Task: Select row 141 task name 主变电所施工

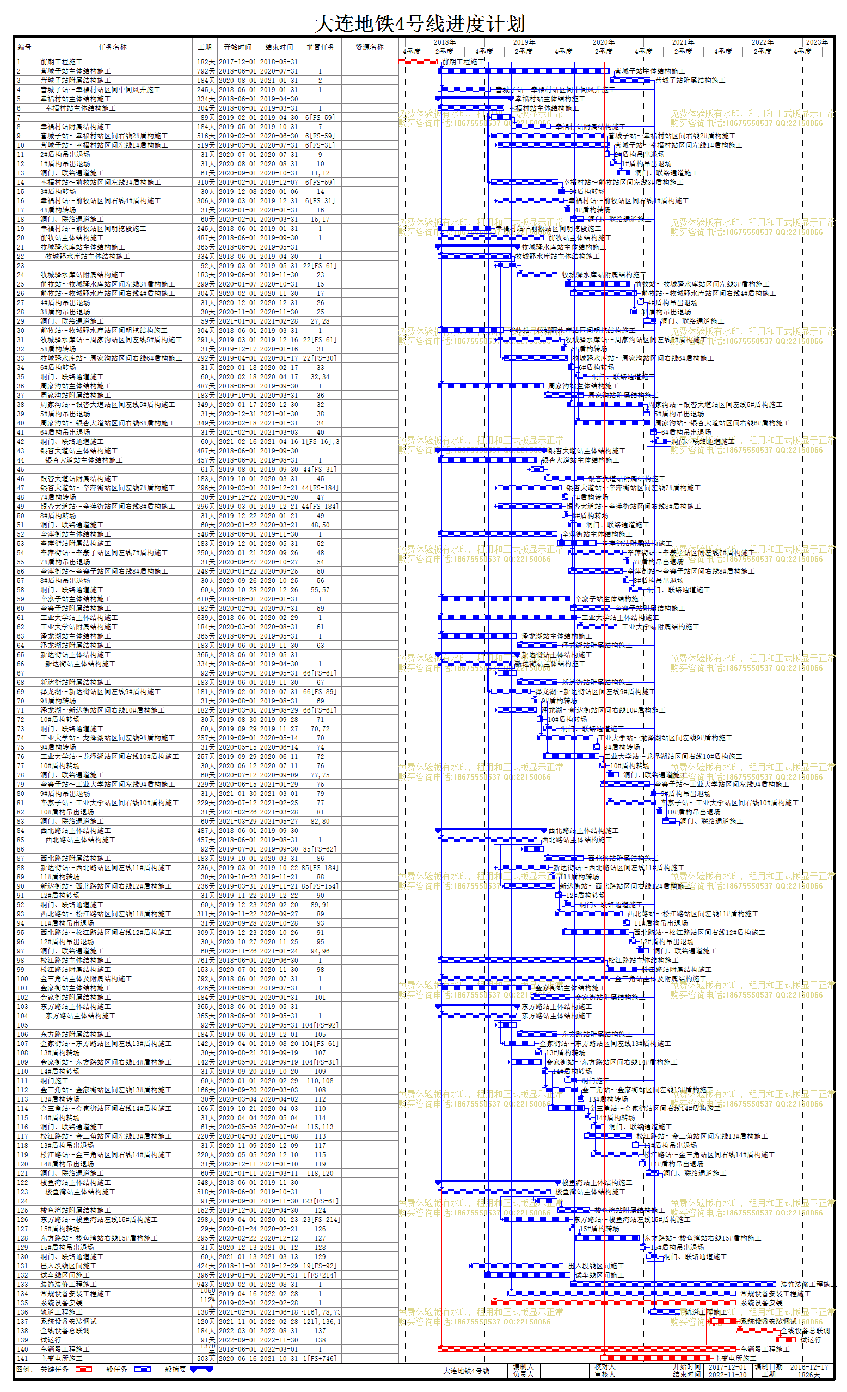Action: click(62, 1358)
